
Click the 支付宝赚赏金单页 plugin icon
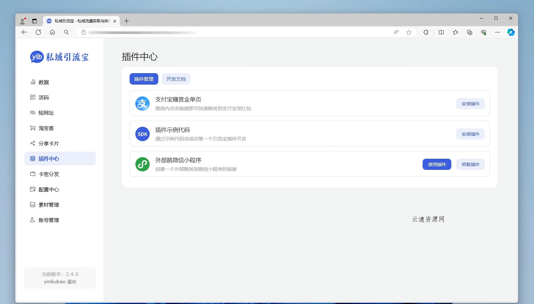point(142,103)
